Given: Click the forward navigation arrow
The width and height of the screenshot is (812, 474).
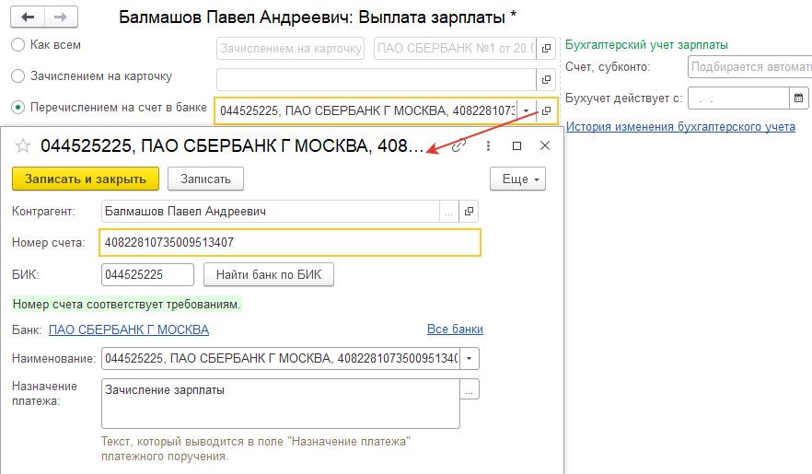Looking at the screenshot, I should [x=61, y=17].
